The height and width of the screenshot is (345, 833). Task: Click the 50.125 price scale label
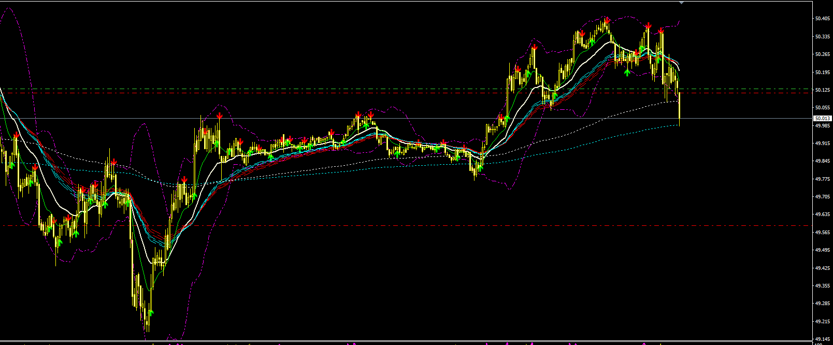click(822, 90)
